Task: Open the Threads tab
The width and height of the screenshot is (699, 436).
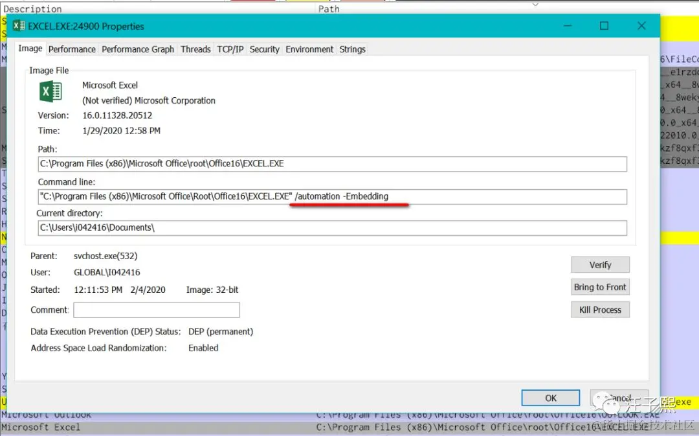Action: click(x=195, y=49)
